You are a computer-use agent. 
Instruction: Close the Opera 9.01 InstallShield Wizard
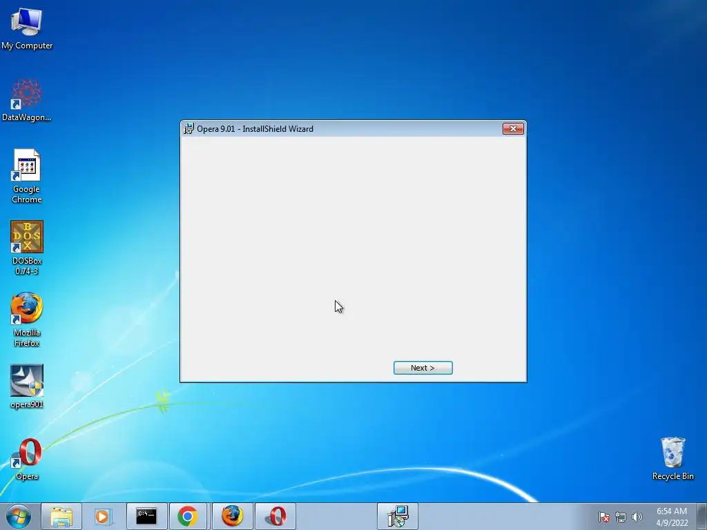click(x=513, y=129)
